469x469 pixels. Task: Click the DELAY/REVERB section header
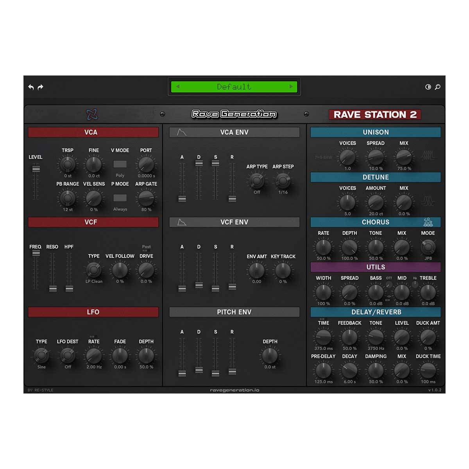tap(376, 312)
